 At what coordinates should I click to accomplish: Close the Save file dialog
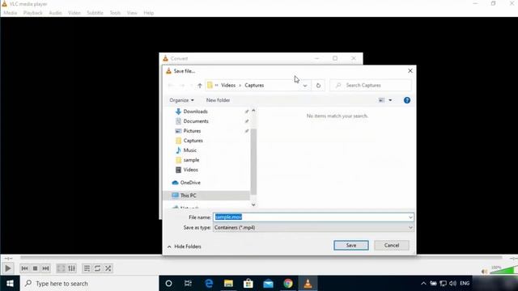pyautogui.click(x=410, y=71)
